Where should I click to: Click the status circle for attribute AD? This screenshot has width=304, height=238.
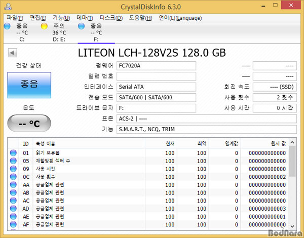pyautogui.click(x=13, y=209)
